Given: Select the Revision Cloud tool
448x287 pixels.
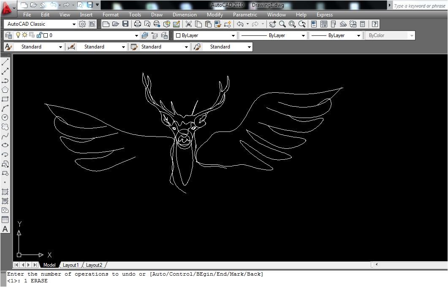Looking at the screenshot, I should pos(5,127).
